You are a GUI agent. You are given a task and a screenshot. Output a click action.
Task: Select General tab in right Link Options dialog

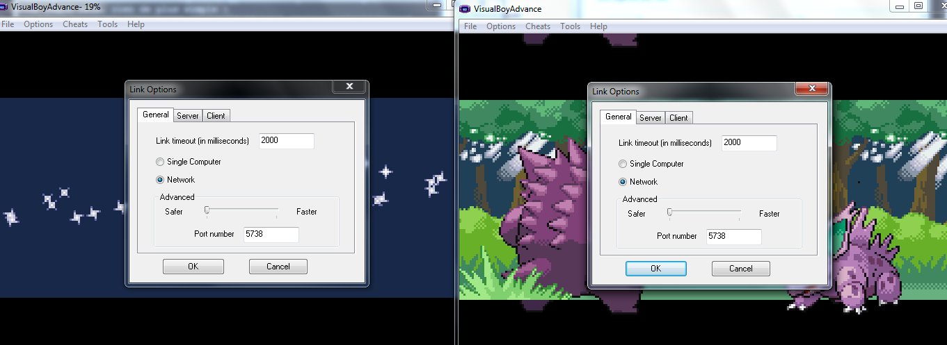click(x=618, y=117)
